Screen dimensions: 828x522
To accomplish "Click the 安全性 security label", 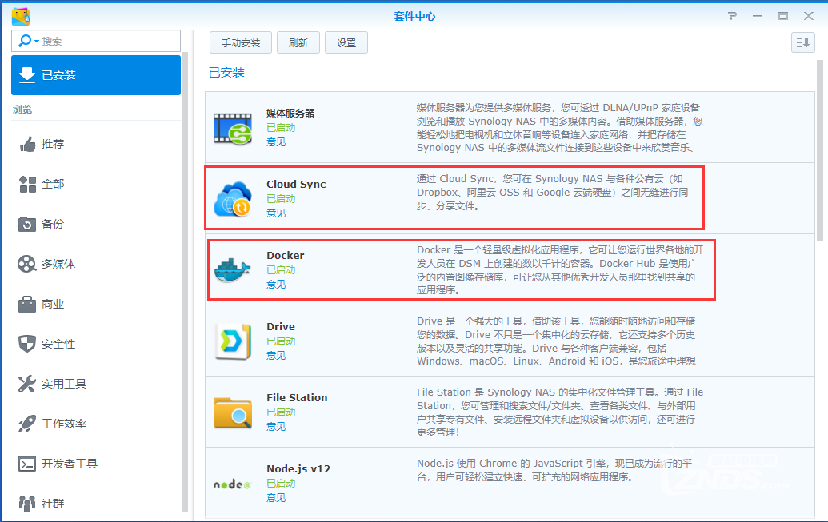I will point(58,344).
